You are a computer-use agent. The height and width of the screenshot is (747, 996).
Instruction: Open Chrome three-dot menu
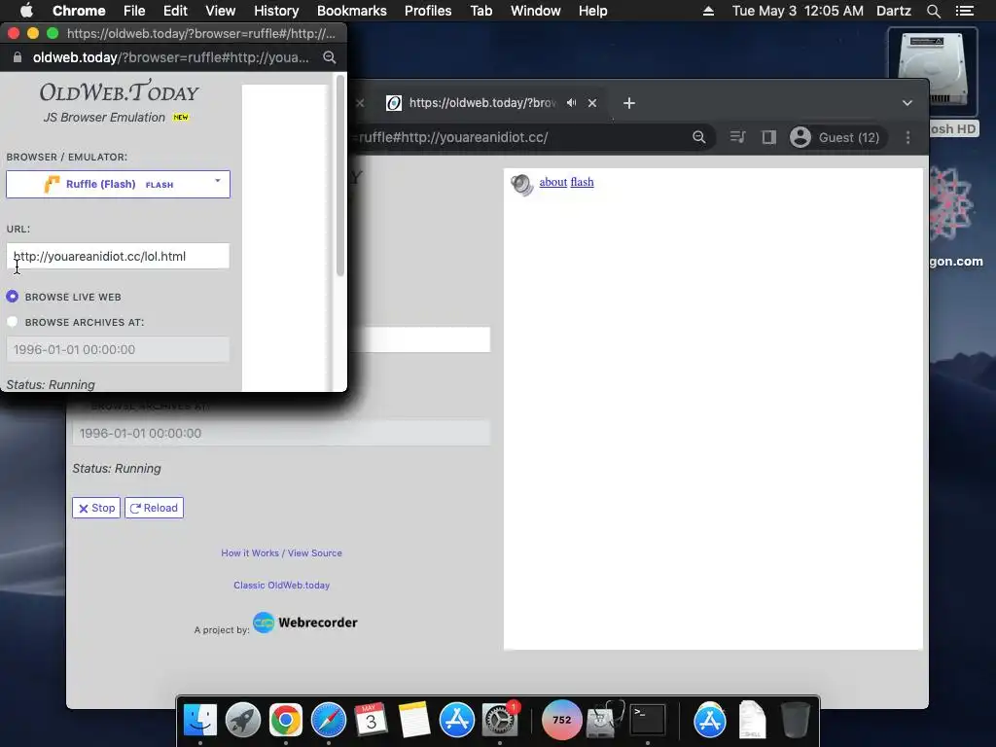pyautogui.click(x=907, y=137)
